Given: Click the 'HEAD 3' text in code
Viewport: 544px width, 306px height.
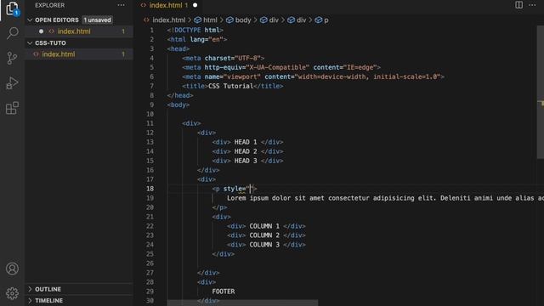Looking at the screenshot, I should [246, 161].
